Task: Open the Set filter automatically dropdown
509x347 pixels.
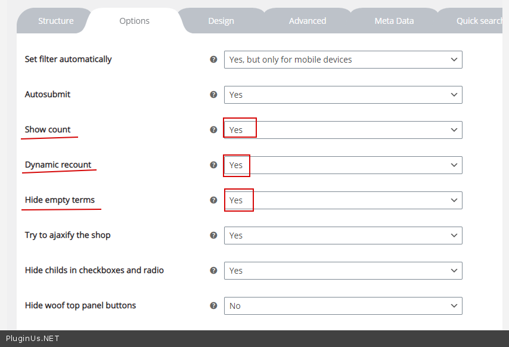Action: point(343,60)
